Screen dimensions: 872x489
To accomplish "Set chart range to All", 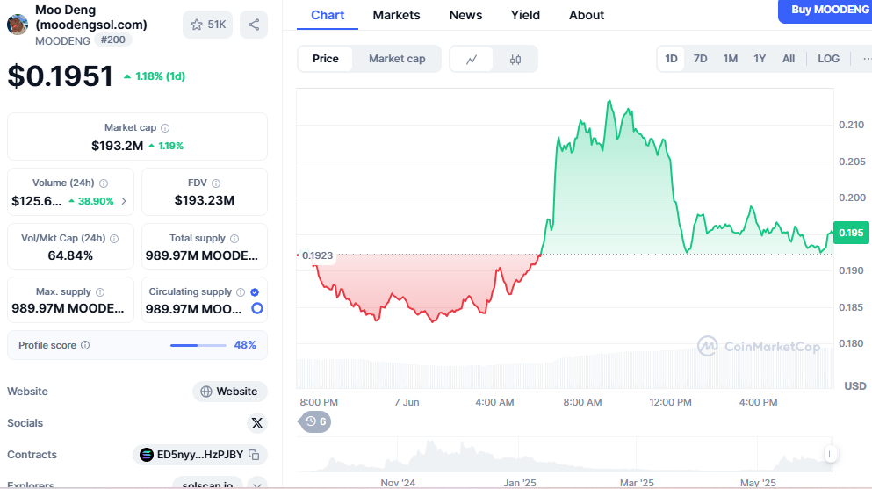I will point(789,59).
